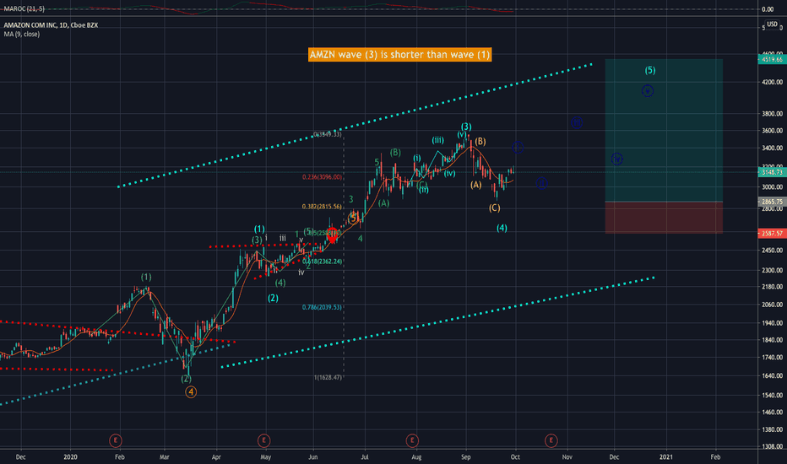Image resolution: width=787 pixels, height=464 pixels.
Task: Select the orange (A) wave label near September
Action: [475, 185]
